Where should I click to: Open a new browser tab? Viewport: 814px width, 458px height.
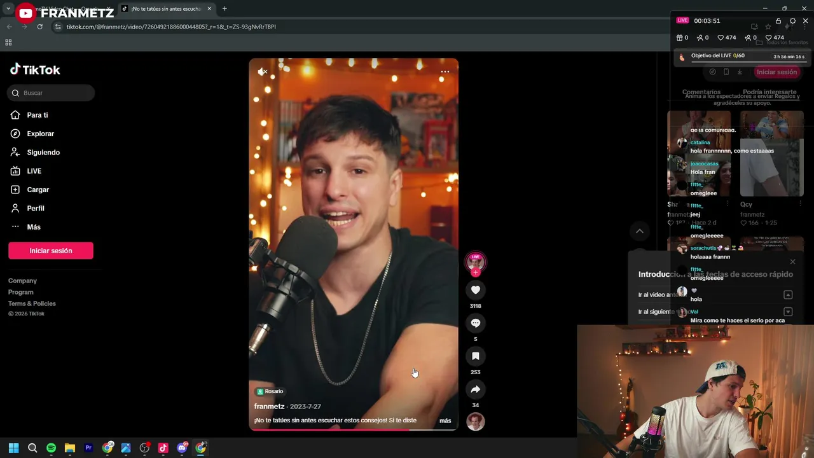[x=224, y=9]
